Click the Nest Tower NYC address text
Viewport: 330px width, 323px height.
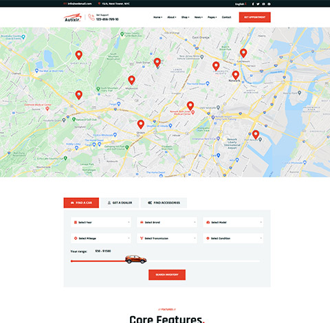(115, 4)
